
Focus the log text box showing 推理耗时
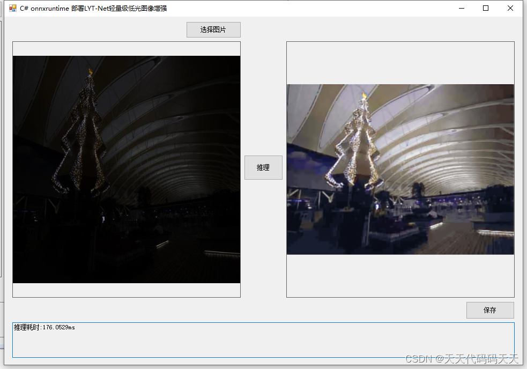pos(263,340)
